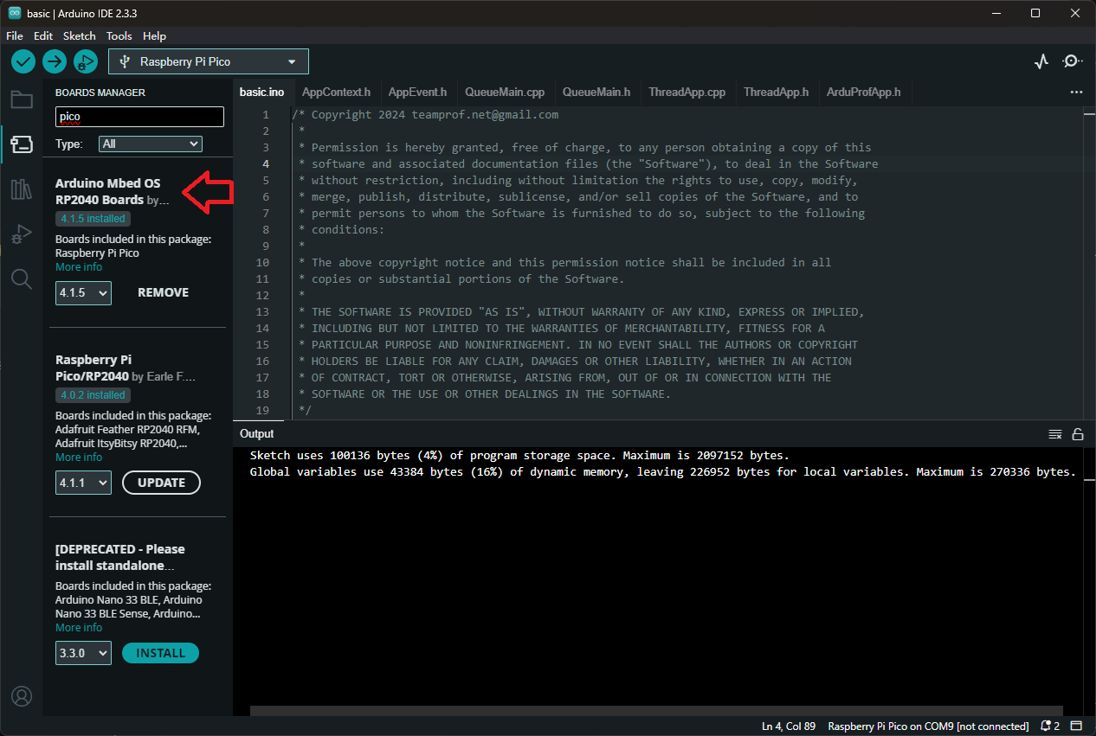Open the sidebar Search magnifier icon
Screen dimensions: 1096x736
22,278
